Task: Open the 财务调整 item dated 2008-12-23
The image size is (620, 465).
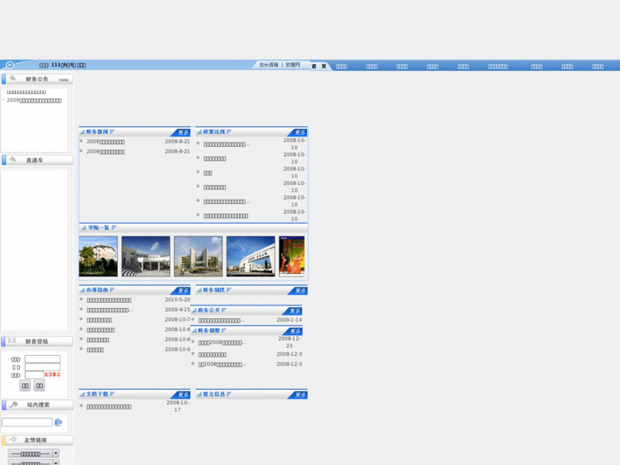Action: tap(223, 343)
